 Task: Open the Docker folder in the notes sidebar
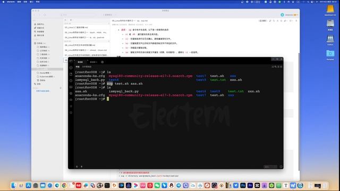click(45, 73)
